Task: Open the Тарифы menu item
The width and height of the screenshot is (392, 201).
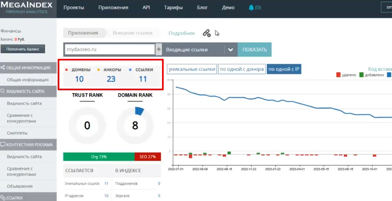Action: click(173, 7)
